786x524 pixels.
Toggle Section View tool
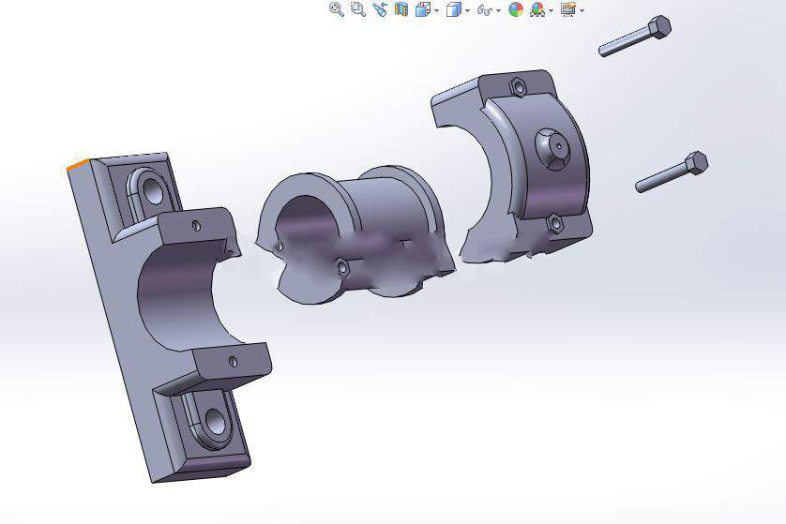click(401, 9)
